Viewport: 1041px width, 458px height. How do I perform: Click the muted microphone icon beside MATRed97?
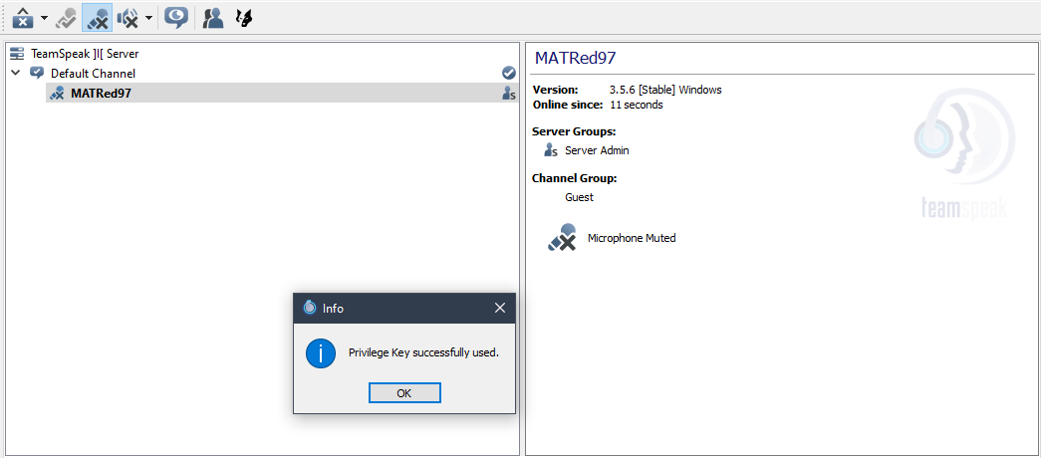[x=57, y=93]
